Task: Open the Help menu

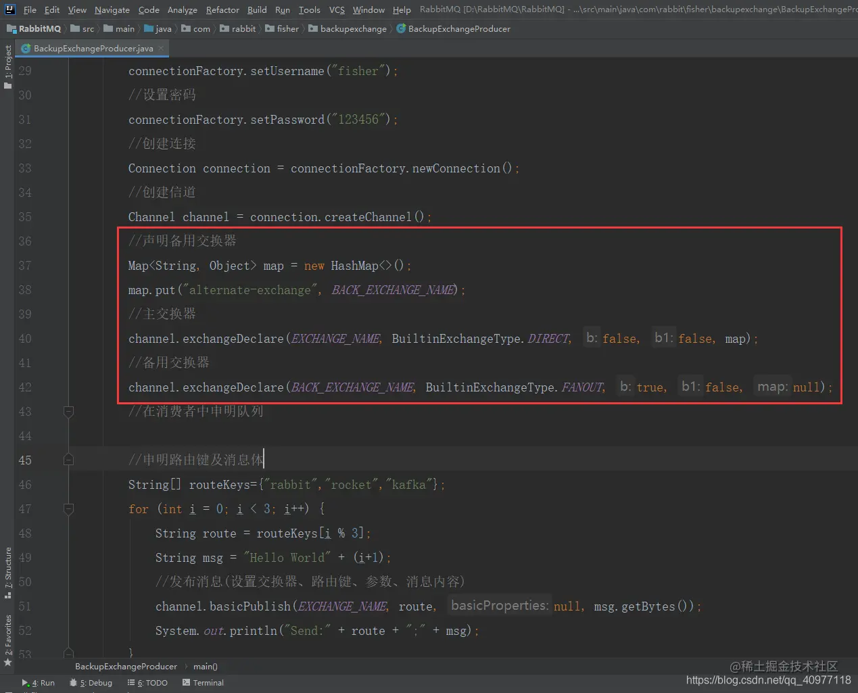Action: coord(402,9)
